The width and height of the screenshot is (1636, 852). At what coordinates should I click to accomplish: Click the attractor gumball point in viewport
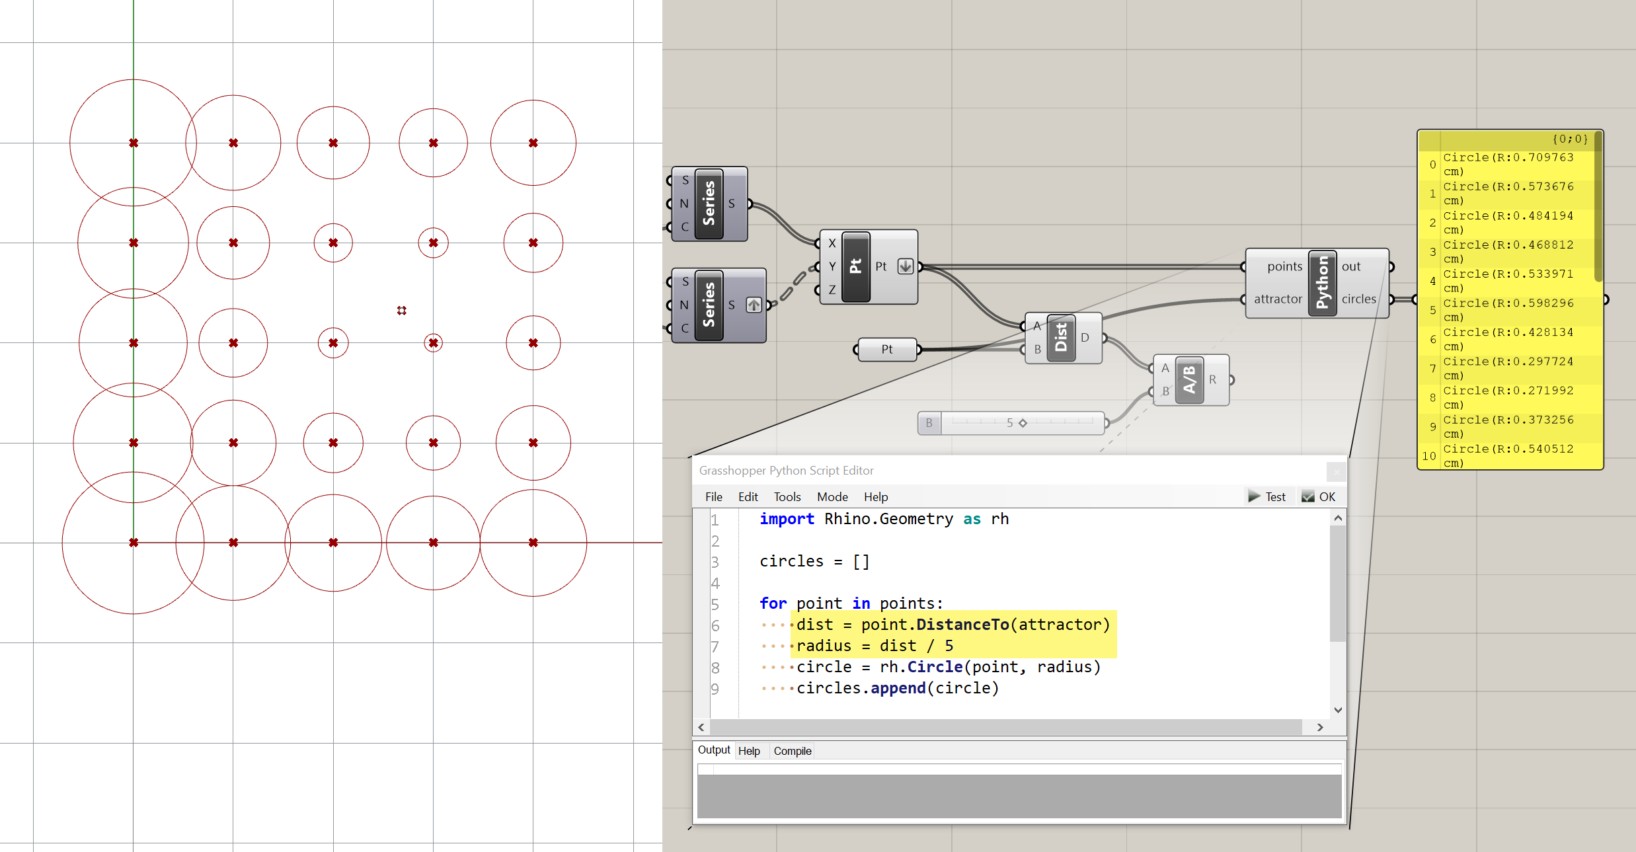(402, 310)
